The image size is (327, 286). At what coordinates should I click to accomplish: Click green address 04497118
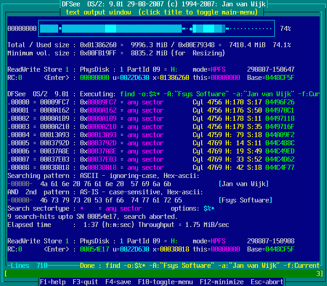click(x=280, y=118)
